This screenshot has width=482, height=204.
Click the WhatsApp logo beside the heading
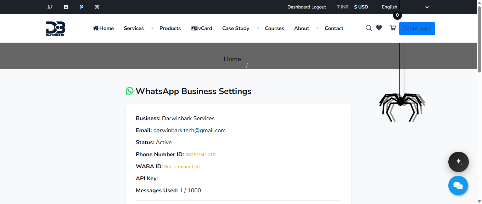click(129, 91)
